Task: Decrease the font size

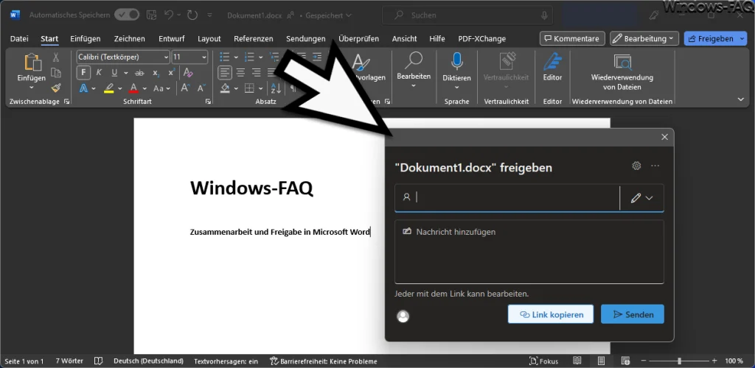Action: point(201,88)
